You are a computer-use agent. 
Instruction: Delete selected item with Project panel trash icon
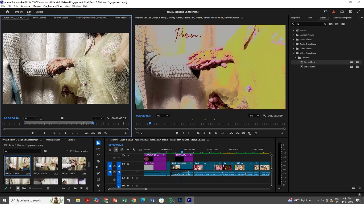[x=87, y=188]
